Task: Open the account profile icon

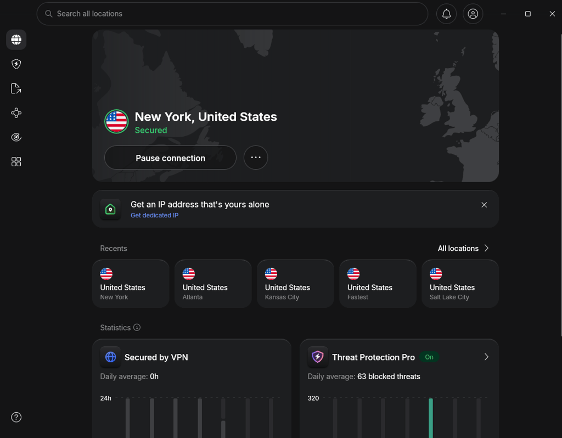Action: click(x=473, y=14)
